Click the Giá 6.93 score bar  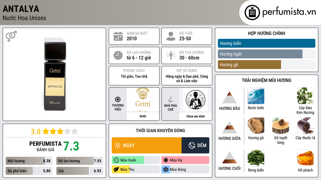click(x=80, y=171)
